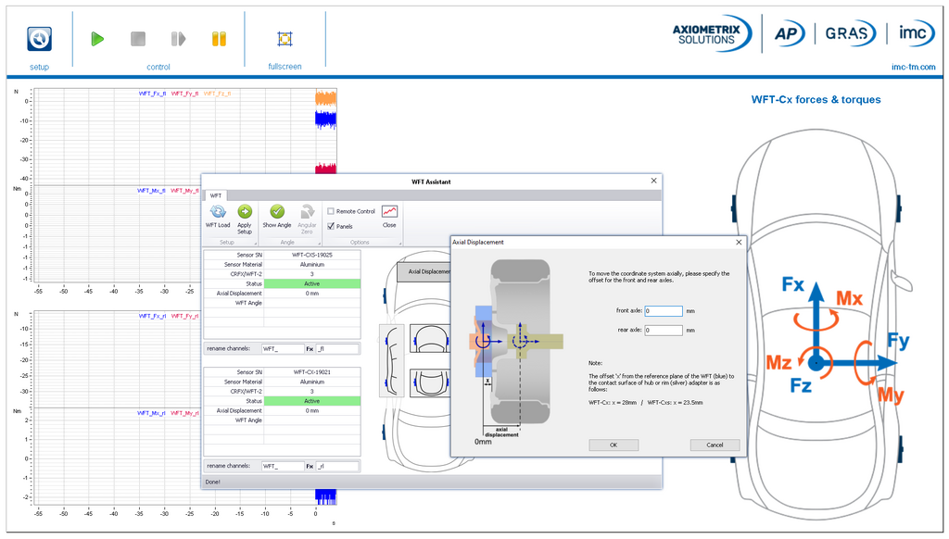Expand the Setup ribbon group launcher
Screen dimensions: 949x539
[x=255, y=244]
